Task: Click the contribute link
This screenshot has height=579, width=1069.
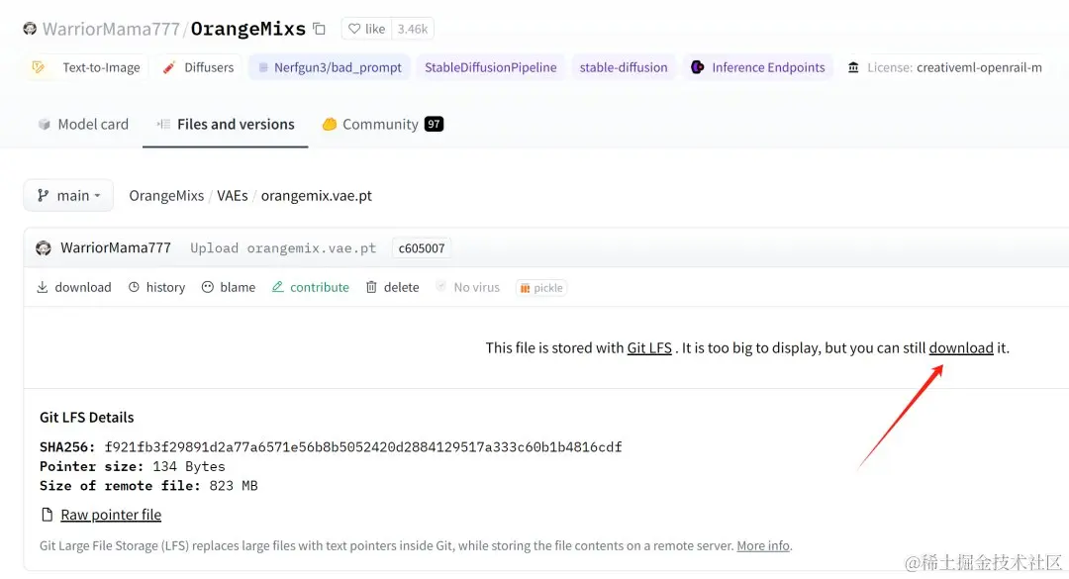Action: pyautogui.click(x=310, y=287)
